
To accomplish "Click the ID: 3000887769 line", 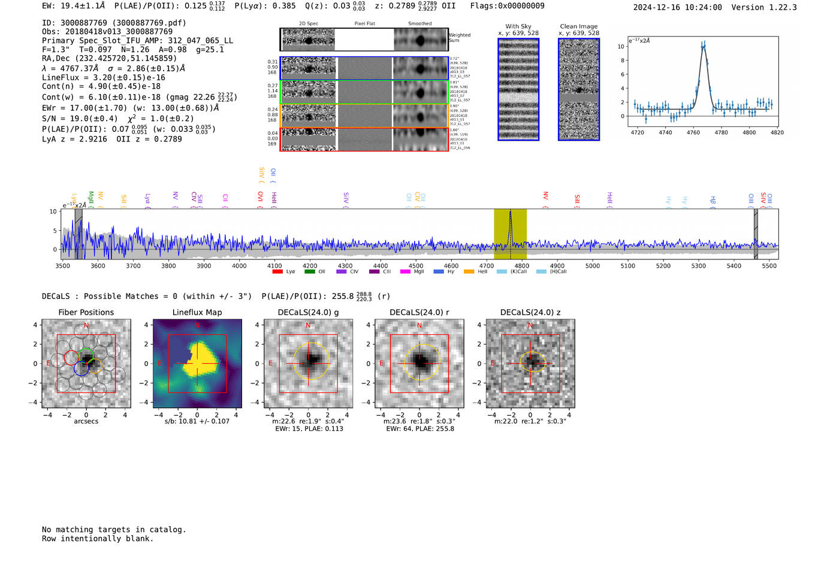I will 114,23.
